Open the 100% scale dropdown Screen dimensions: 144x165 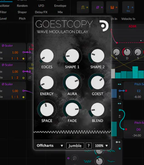[101, 146]
